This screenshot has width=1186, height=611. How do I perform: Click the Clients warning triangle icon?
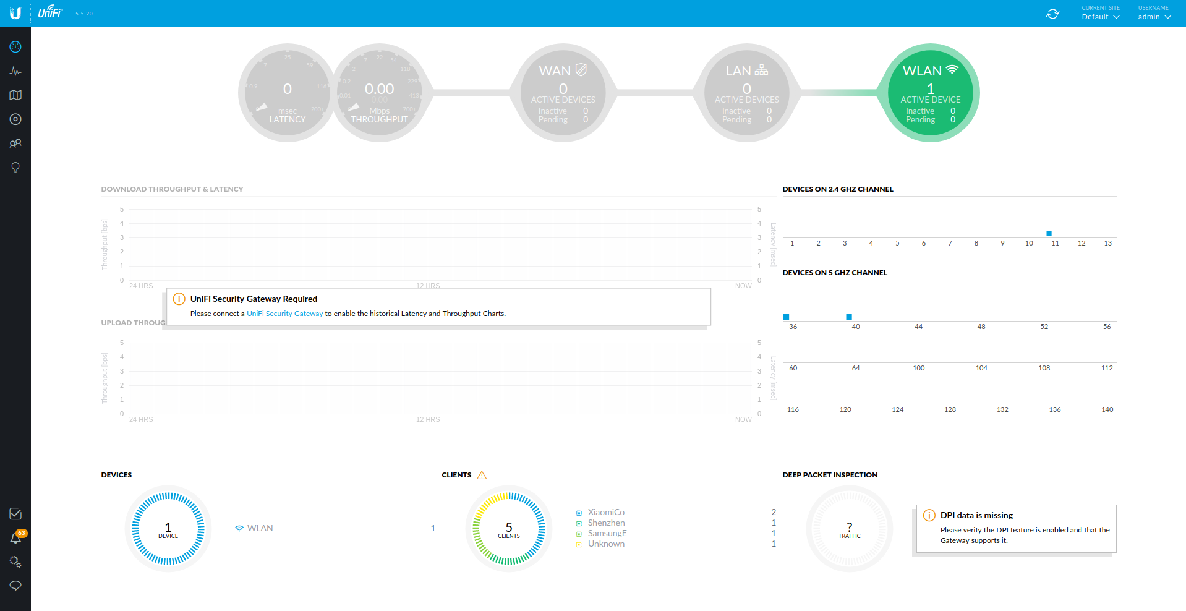pos(482,475)
